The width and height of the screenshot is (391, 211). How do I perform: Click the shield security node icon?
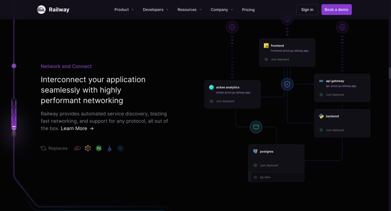pos(287,84)
